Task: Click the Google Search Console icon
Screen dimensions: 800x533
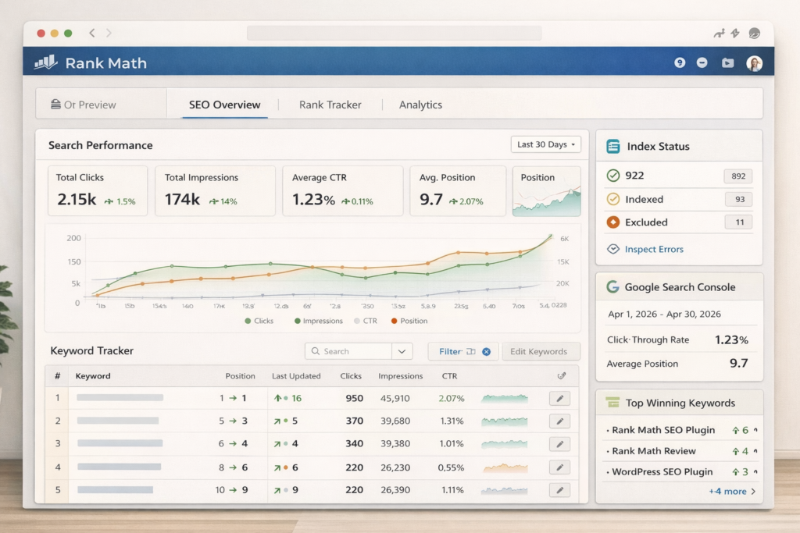Action: click(612, 287)
